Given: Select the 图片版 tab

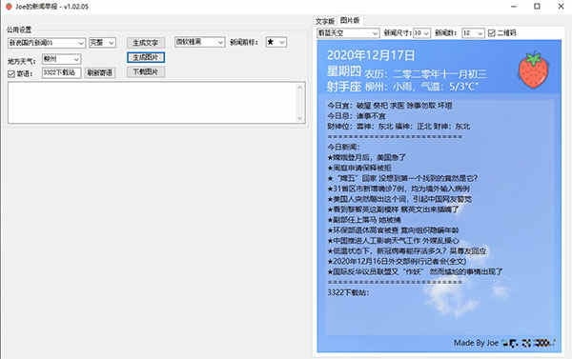Looking at the screenshot, I should pos(350,20).
